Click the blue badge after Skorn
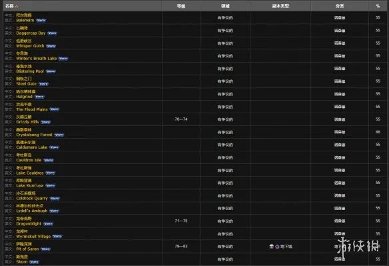 click(34, 262)
